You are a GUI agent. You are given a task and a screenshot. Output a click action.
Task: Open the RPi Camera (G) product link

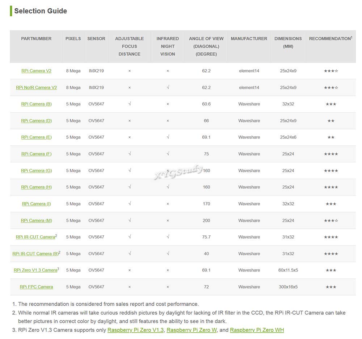pyautogui.click(x=36, y=170)
